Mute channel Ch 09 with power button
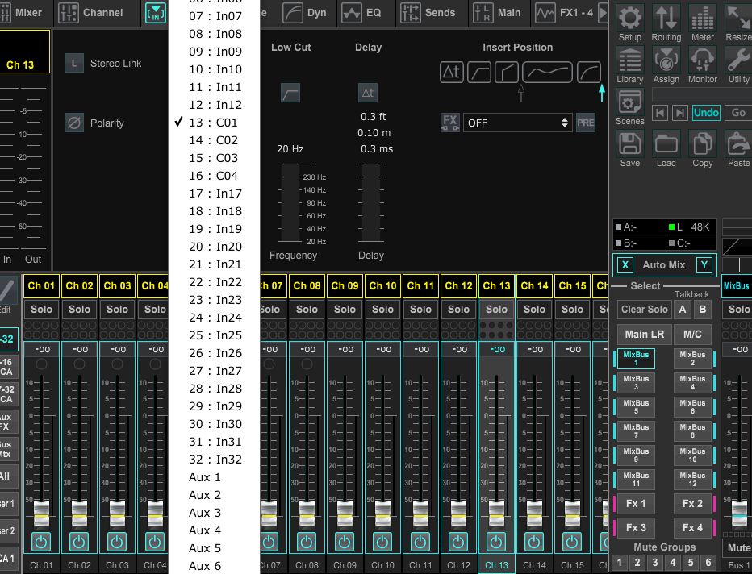Image resolution: width=752 pixels, height=574 pixels. click(x=345, y=542)
